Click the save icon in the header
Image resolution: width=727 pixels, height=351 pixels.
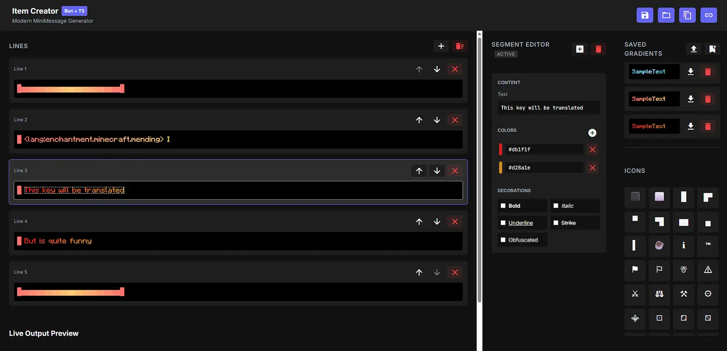(645, 15)
